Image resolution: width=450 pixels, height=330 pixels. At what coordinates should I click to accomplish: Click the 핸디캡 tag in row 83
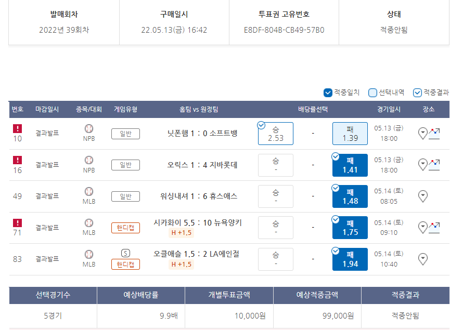click(125, 265)
